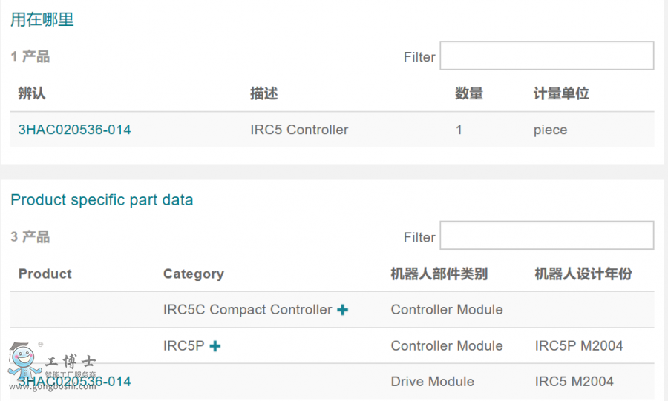Focus the Filter field under Product specific part data
This screenshot has width=668, height=401.
546,236
